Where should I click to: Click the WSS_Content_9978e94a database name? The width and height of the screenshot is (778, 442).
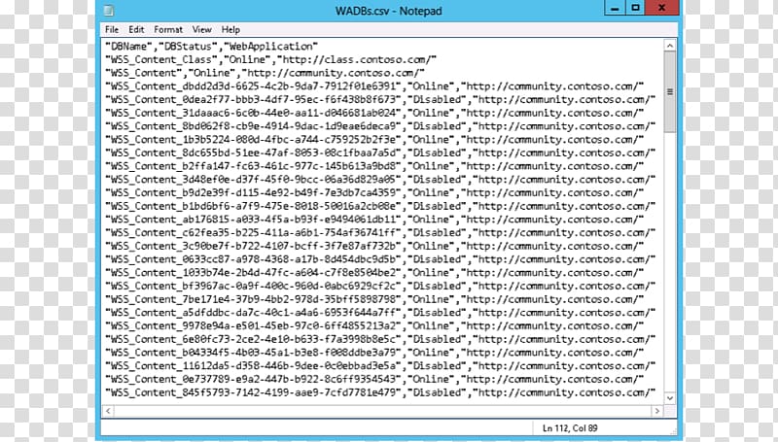tap(253, 326)
